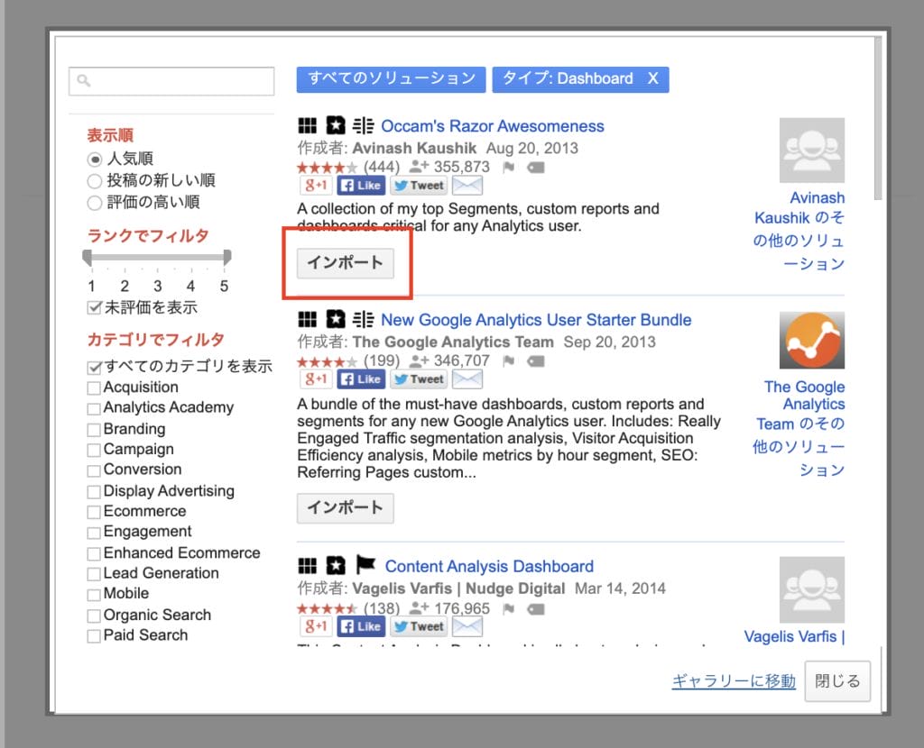924x748 pixels.
Task: Click the black flag icon beside Content Analysis Dashboard
Action: pyautogui.click(x=365, y=565)
